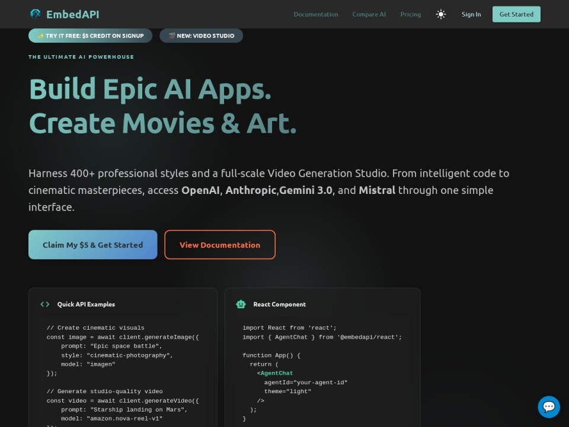This screenshot has width=569, height=427.
Task: Click the "import React from 'react'" line
Action: point(290,328)
